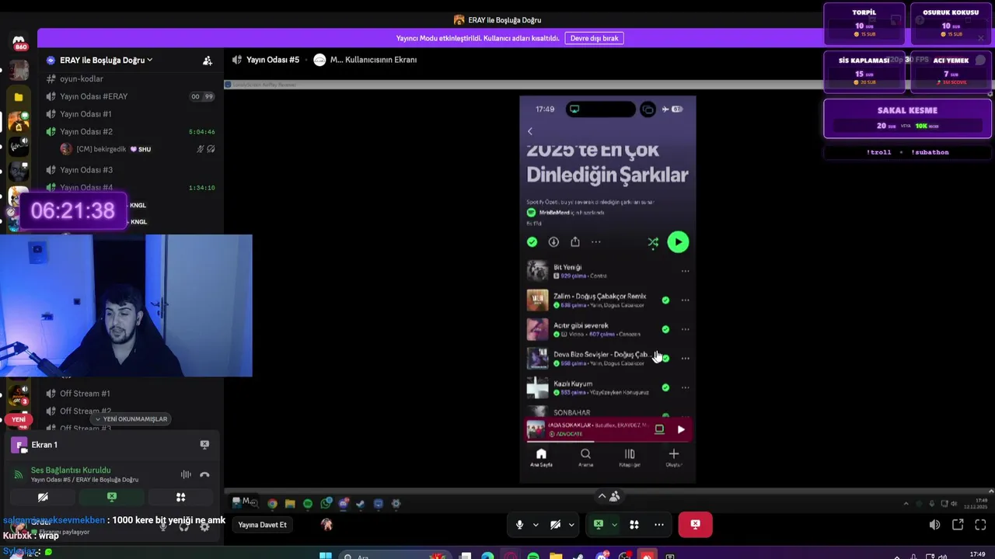Mute microphone in call control bar
The image size is (995, 559).
[x=519, y=525]
